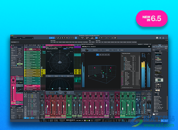
Task: Open the Binaural output dropdown
Action: click(122, 50)
